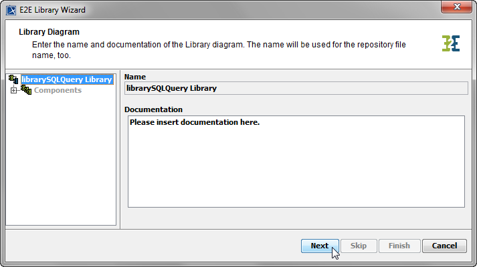Click the green E2E logo in header

point(451,42)
